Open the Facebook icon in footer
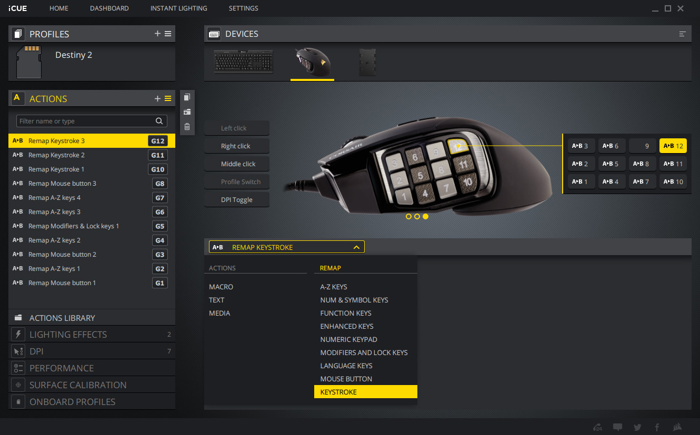 click(657, 427)
